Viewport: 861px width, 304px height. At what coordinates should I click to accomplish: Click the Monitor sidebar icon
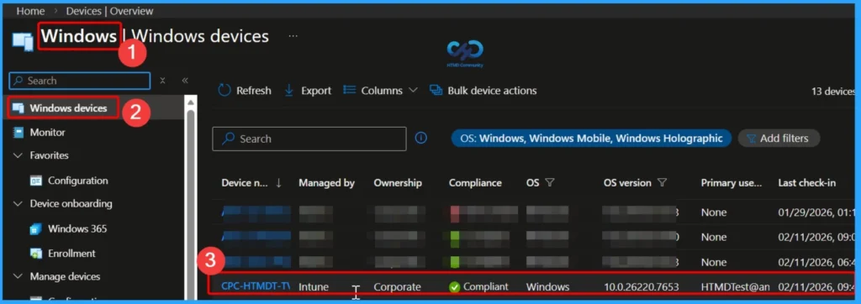click(x=18, y=132)
